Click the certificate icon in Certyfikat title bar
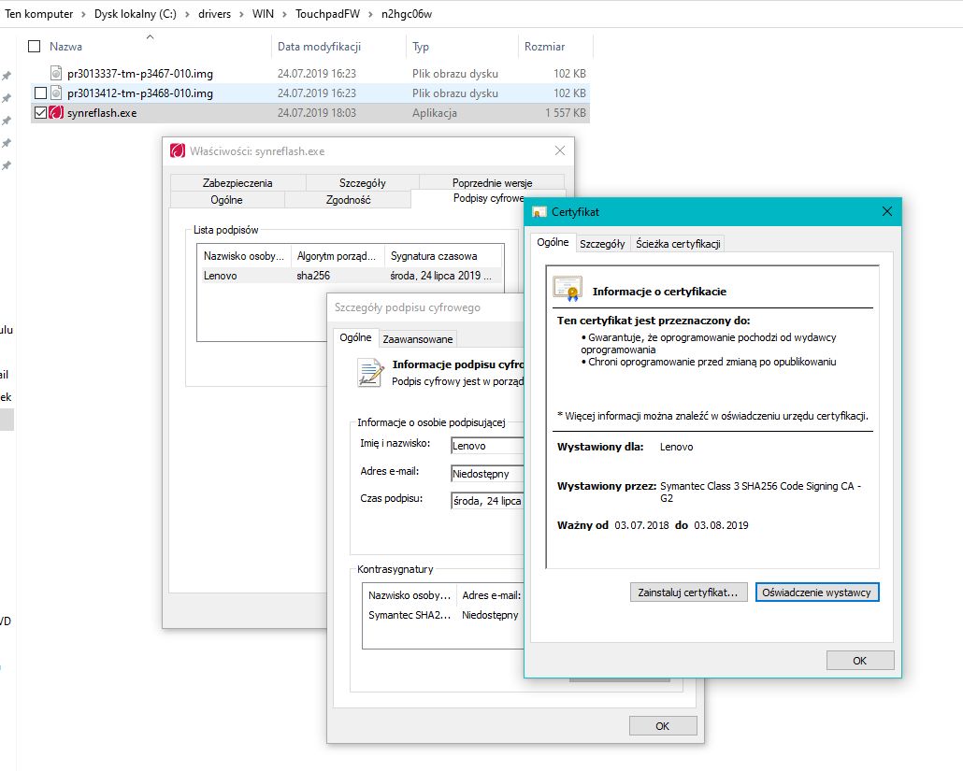The image size is (963, 771). click(x=539, y=212)
